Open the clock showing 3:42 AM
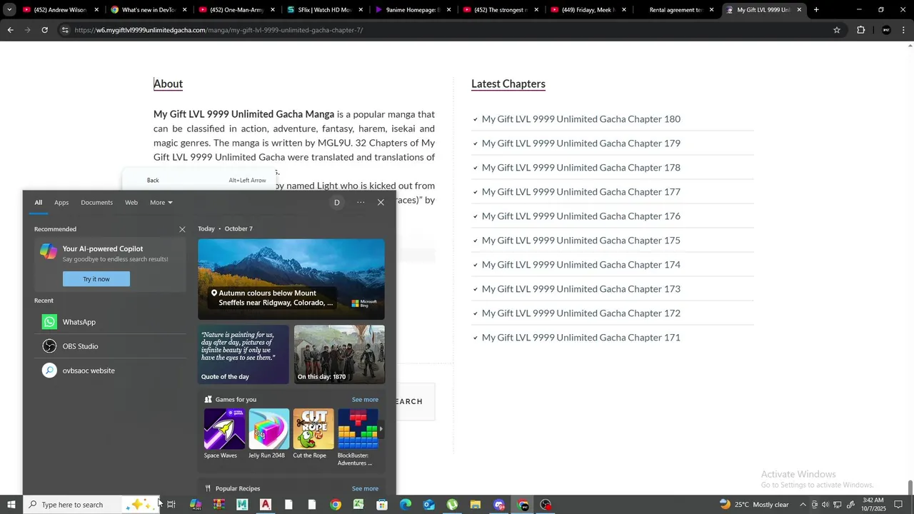The height and width of the screenshot is (514, 914). tap(873, 505)
